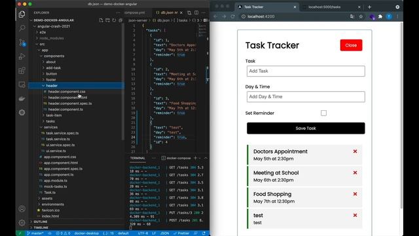Click the Save Task button

(306, 128)
